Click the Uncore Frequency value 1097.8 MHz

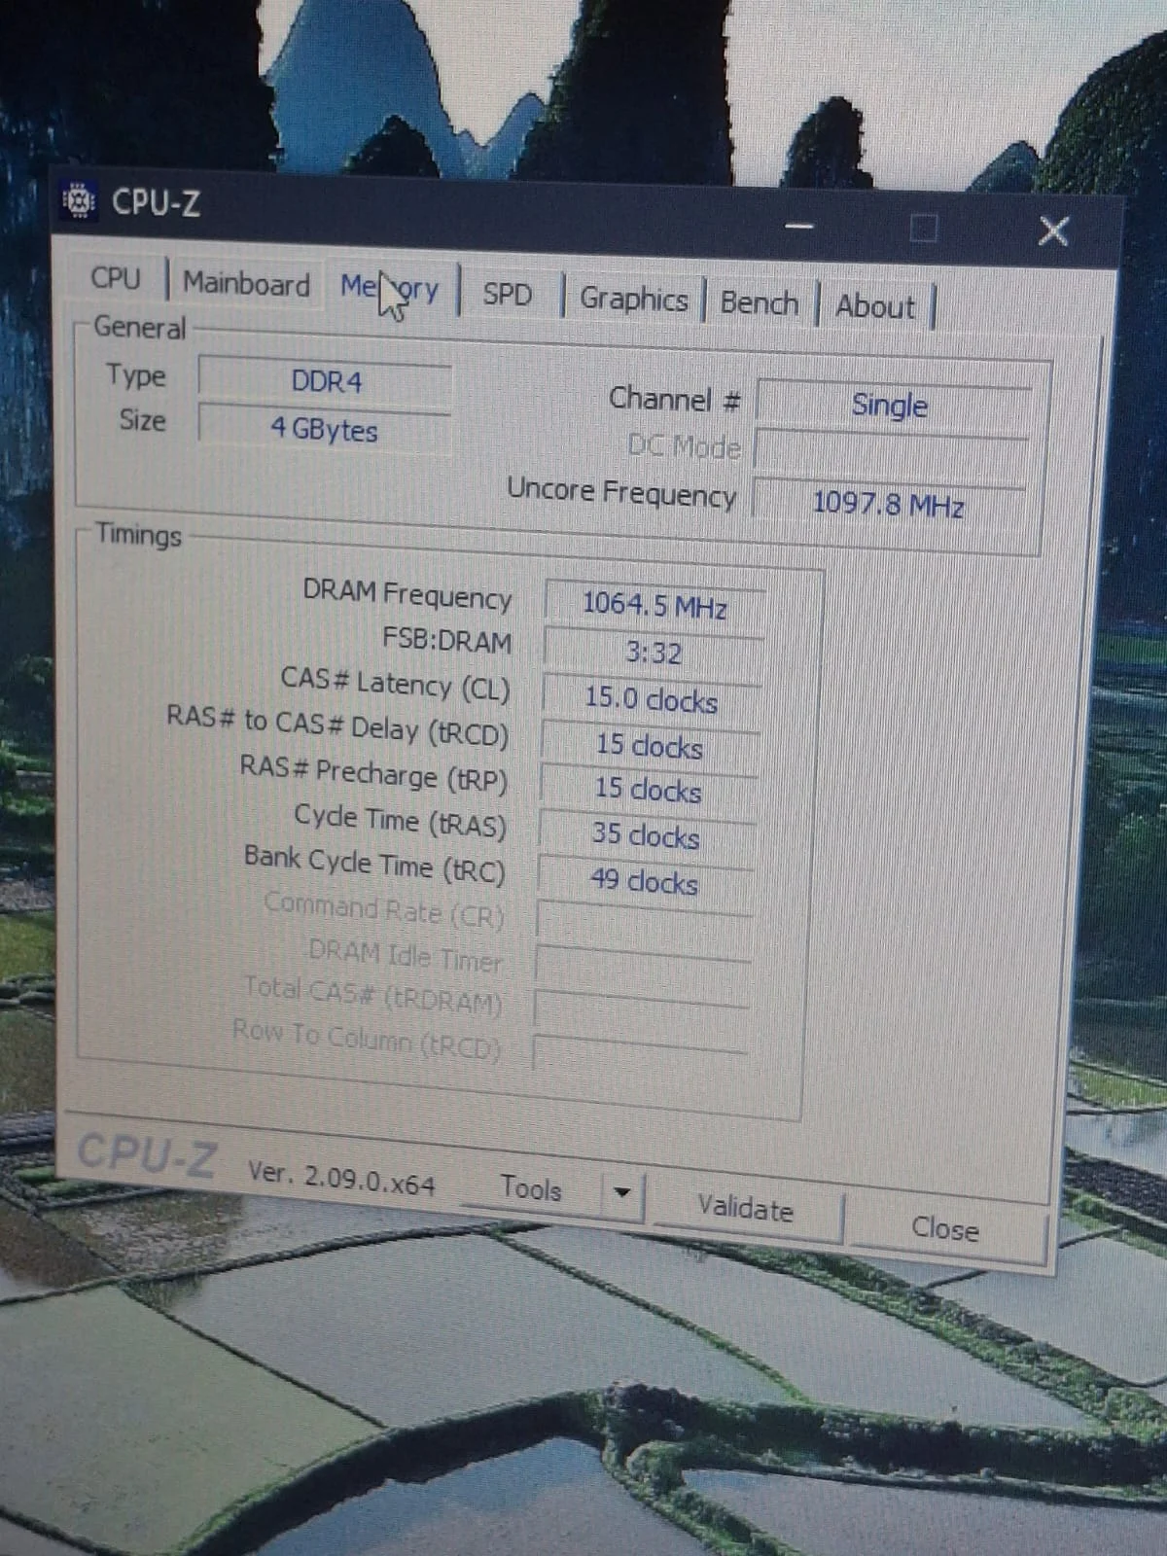pos(889,505)
